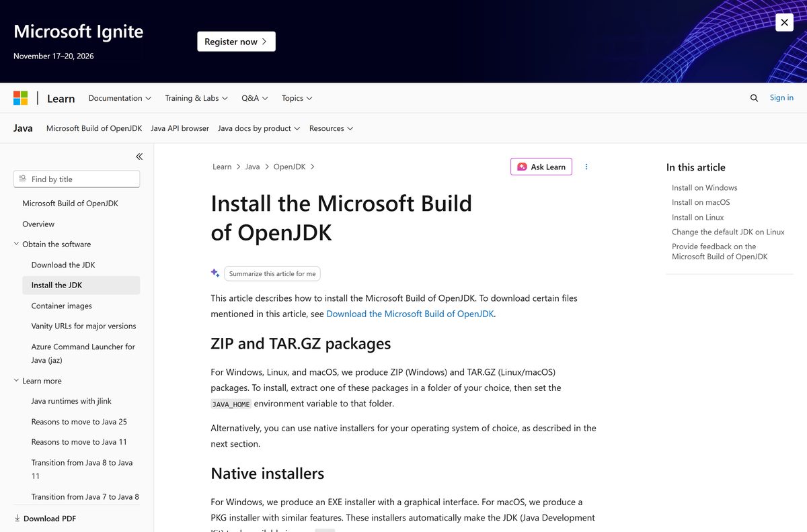The width and height of the screenshot is (807, 532).
Task: Click the Microsoft logo
Action: 21,98
